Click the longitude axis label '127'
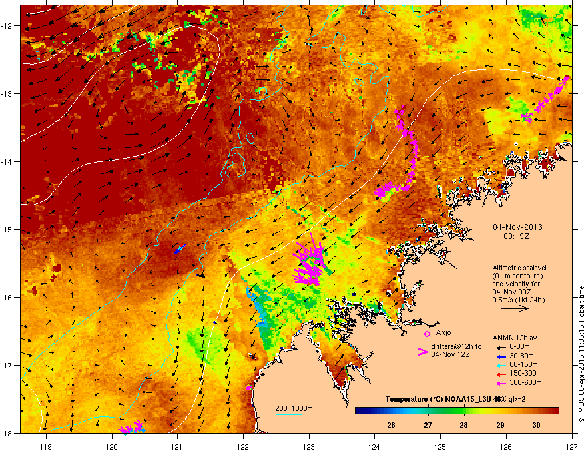 coord(572,446)
